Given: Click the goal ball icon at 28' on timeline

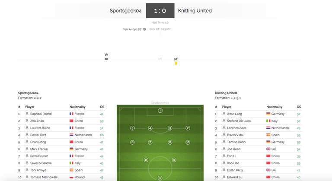Looking at the screenshot, I should click(x=106, y=55).
